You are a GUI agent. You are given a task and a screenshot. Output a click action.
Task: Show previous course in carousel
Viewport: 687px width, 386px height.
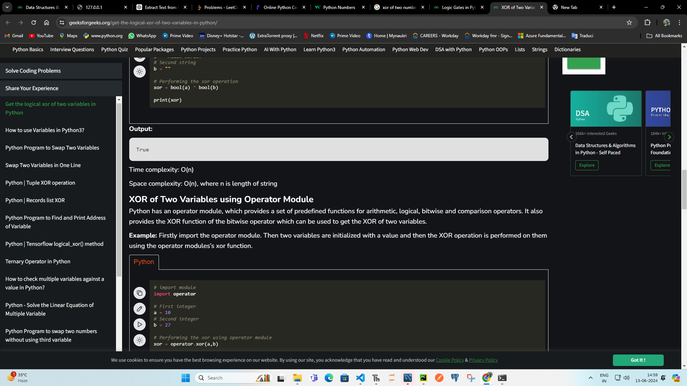tap(571, 137)
